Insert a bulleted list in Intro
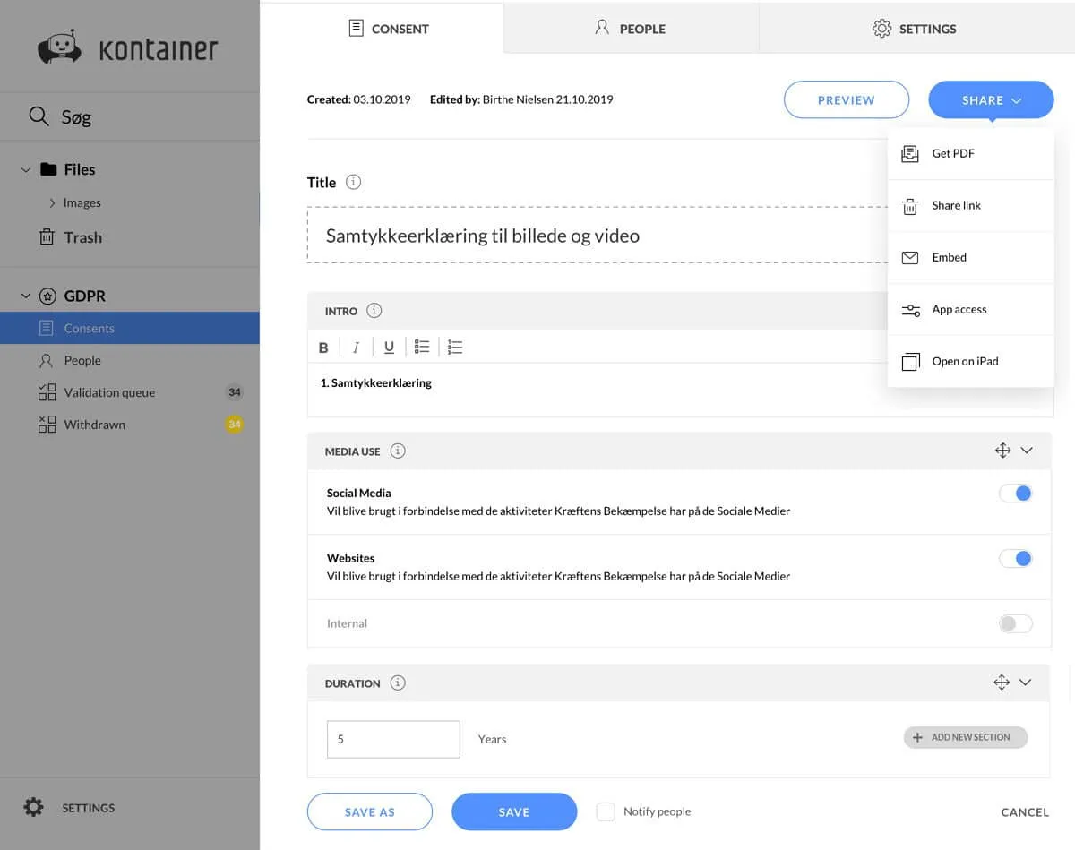The width and height of the screenshot is (1075, 850). [x=422, y=347]
